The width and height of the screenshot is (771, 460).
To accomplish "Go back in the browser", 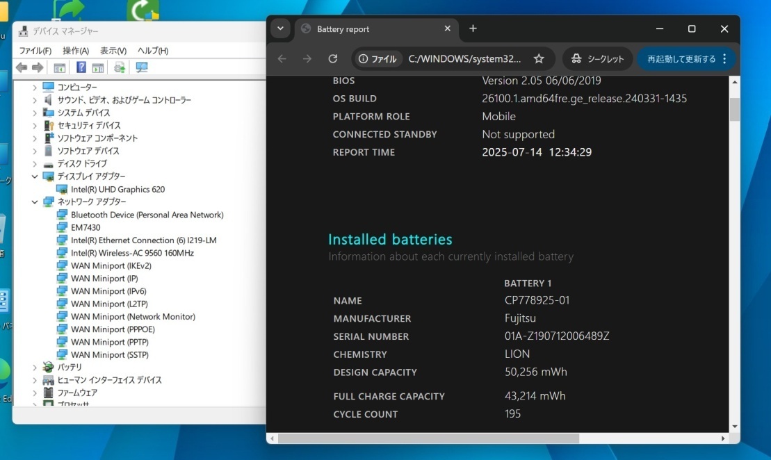I will [x=282, y=59].
